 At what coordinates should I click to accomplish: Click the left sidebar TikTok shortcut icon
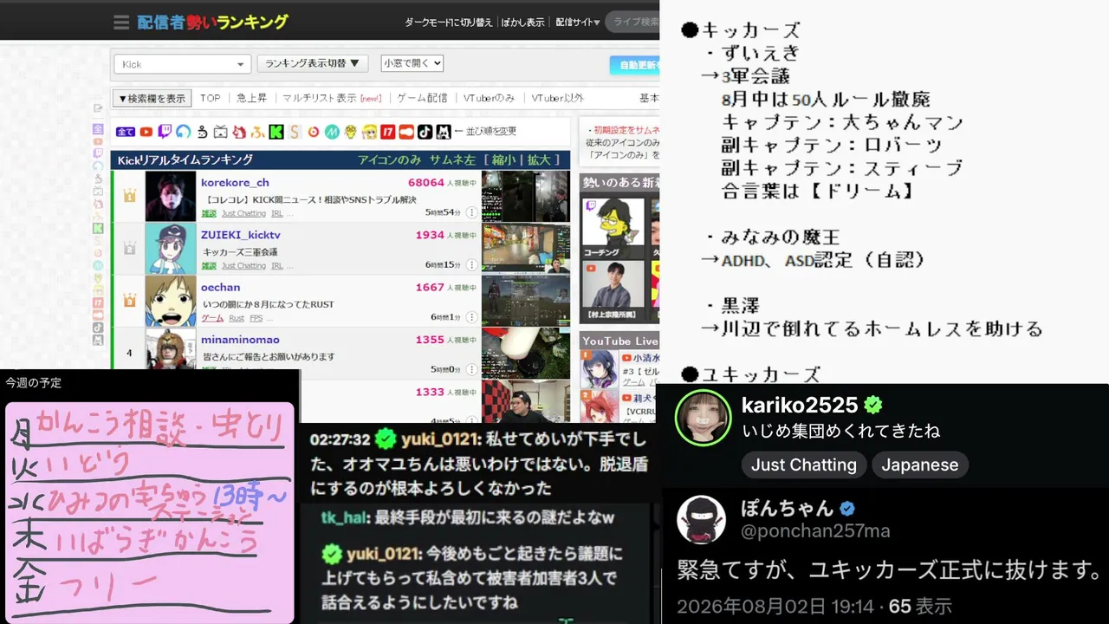98,327
